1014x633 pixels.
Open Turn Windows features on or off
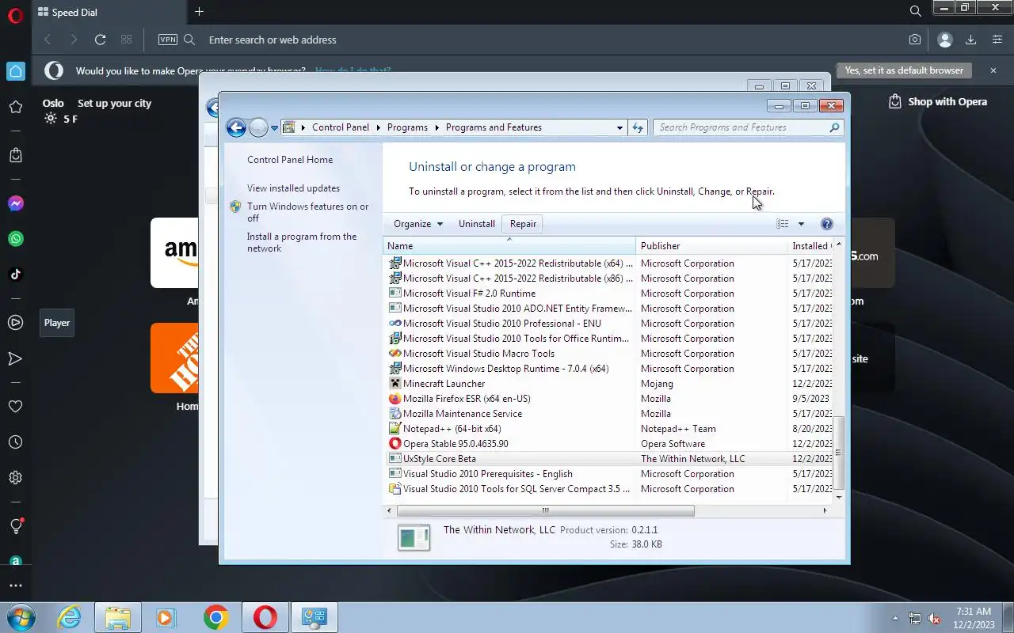tap(307, 212)
